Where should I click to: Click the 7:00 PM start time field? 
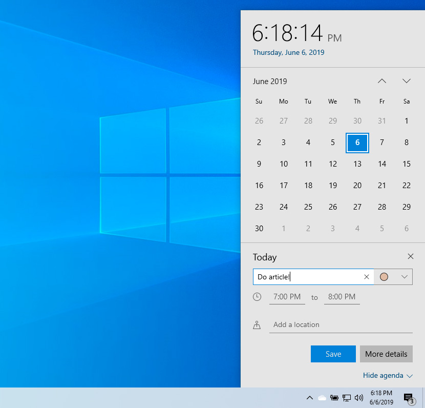click(287, 296)
